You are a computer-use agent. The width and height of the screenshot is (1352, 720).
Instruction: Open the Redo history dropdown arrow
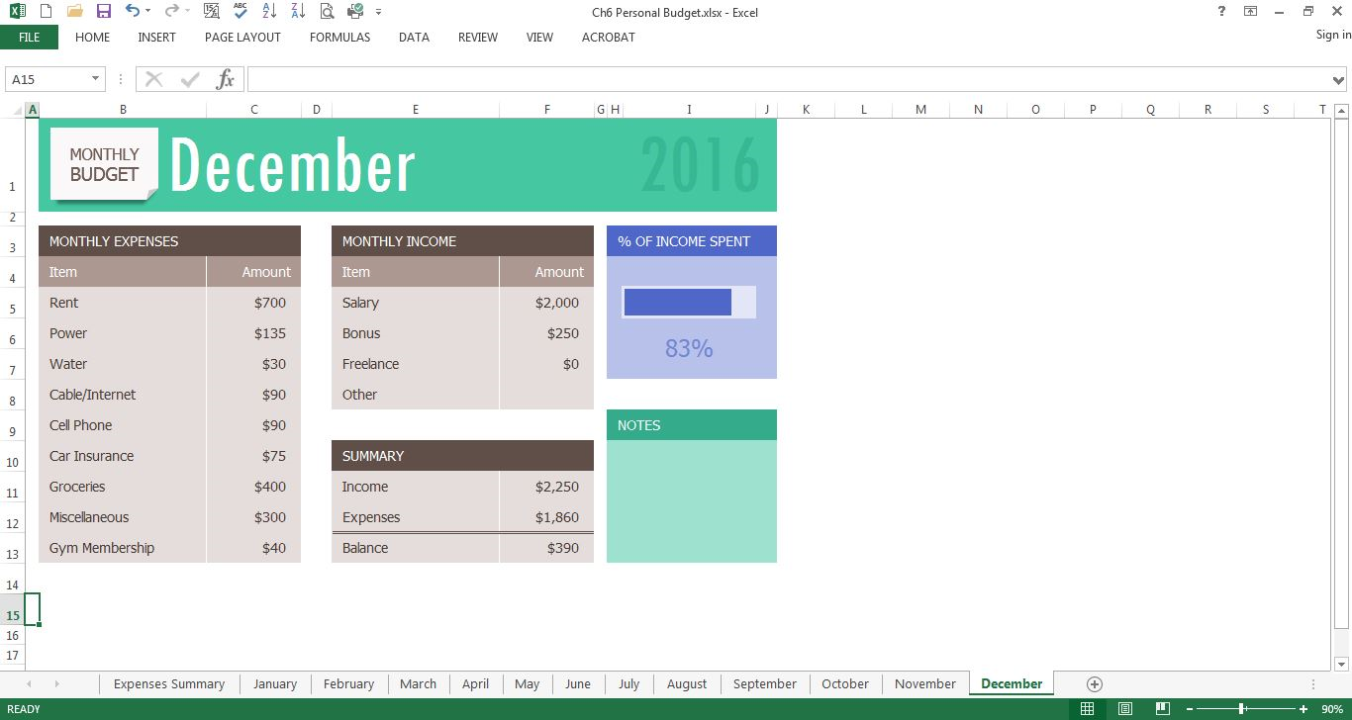pyautogui.click(x=187, y=12)
